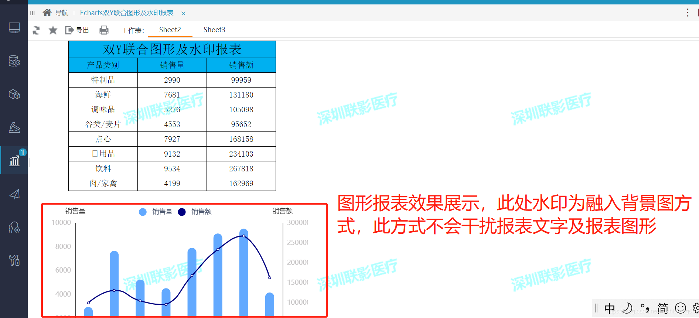Open the user settings sidebar icon

[x=14, y=227]
